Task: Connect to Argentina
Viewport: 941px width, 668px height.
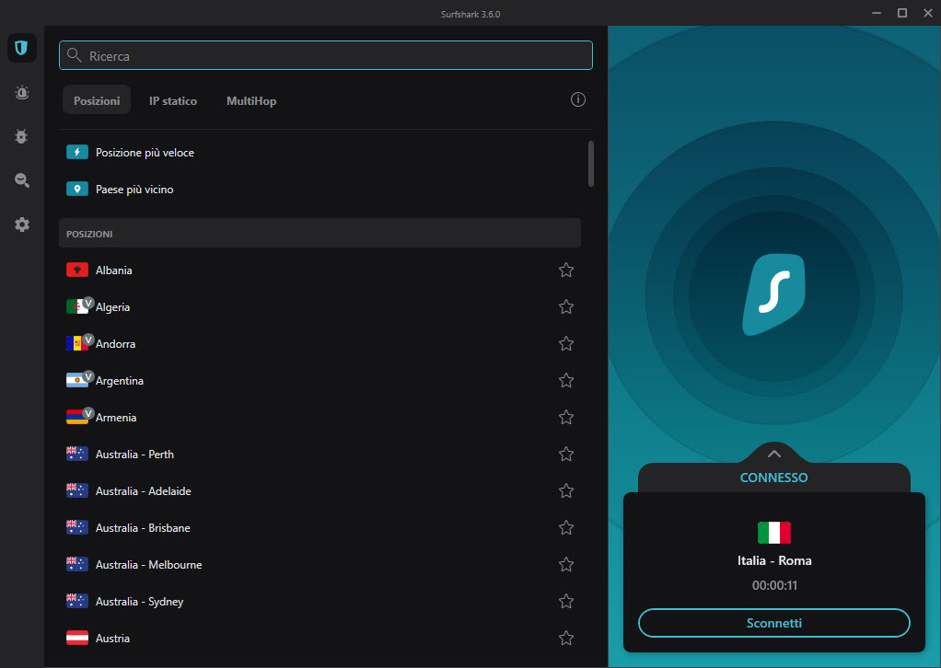Action: tap(319, 380)
